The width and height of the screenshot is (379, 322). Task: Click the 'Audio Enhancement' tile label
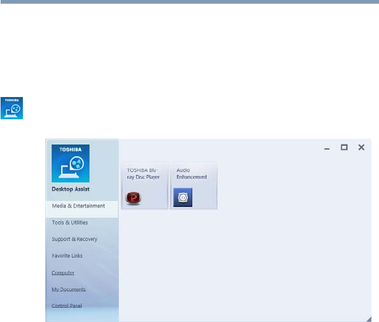tap(192, 174)
